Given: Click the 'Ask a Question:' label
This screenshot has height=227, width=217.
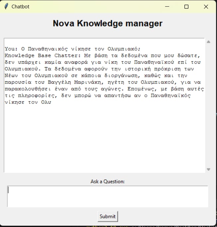Looking at the screenshot, I should click(108, 181).
